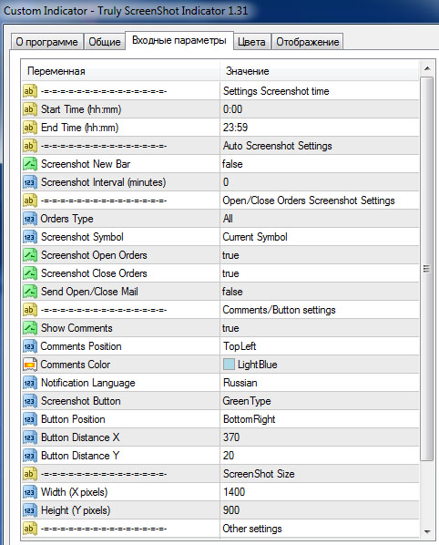The width and height of the screenshot is (439, 545).
Task: Click the string icon of Comments/Button settings row
Action: pos(29,310)
